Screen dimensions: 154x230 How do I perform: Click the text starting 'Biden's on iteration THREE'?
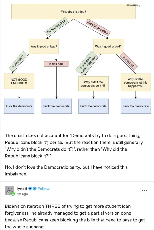pos(75,217)
